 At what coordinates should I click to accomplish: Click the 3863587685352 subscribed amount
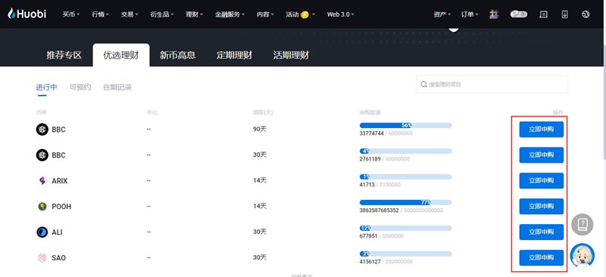[x=380, y=210]
